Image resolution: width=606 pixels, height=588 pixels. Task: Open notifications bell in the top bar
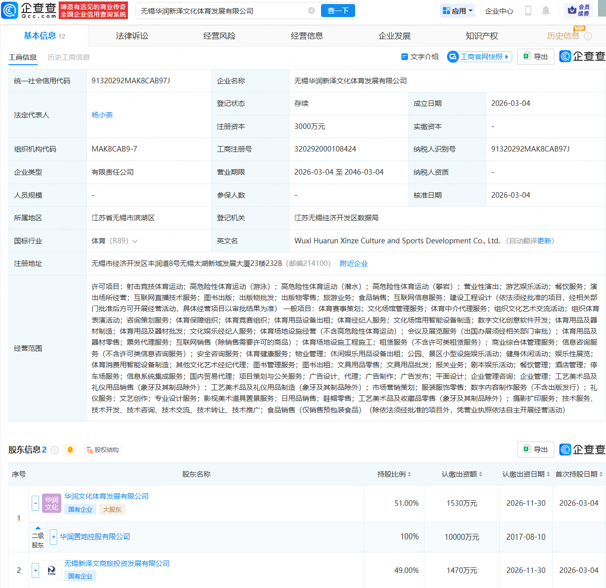point(546,11)
